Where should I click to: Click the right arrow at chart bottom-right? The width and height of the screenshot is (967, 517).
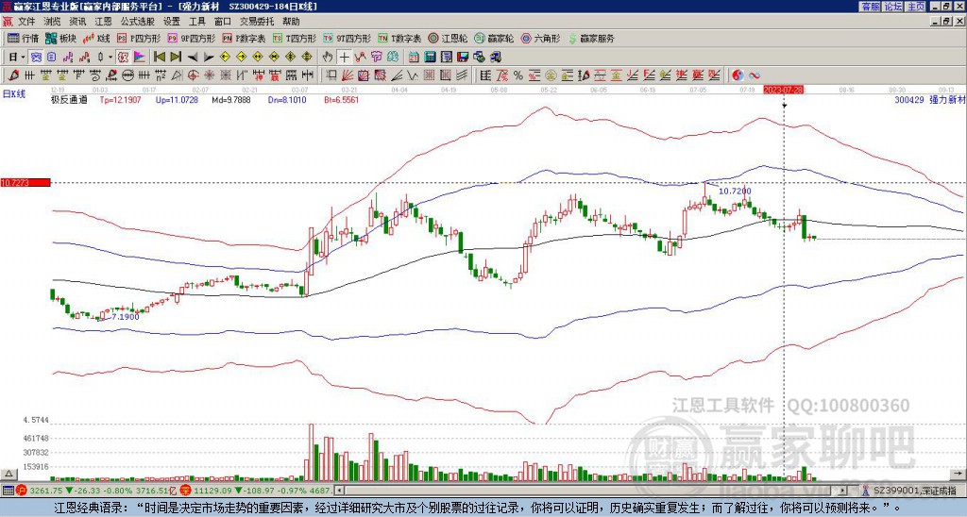959,474
